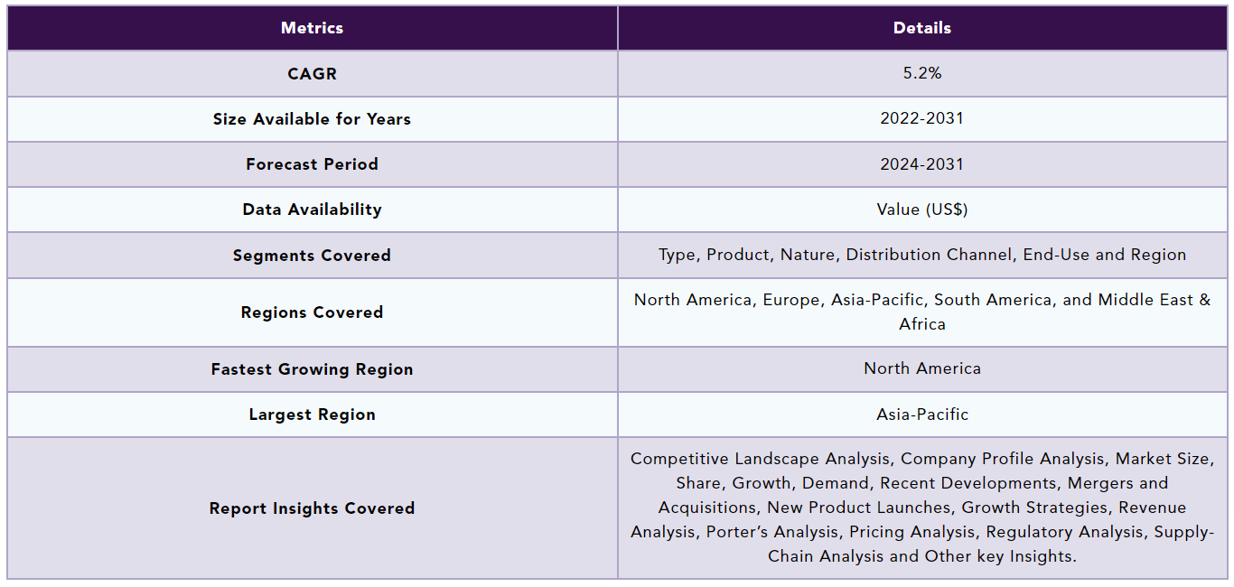Select the Size Available for Years label
The height and width of the screenshot is (587, 1234).
(x=312, y=119)
